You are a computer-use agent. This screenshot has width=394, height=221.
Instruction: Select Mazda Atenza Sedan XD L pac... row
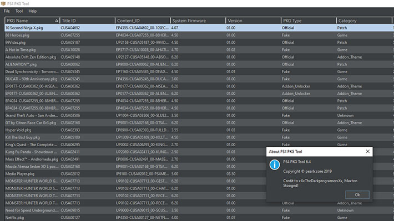(199, 166)
